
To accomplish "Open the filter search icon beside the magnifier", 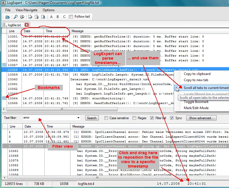I will coord(22,17).
